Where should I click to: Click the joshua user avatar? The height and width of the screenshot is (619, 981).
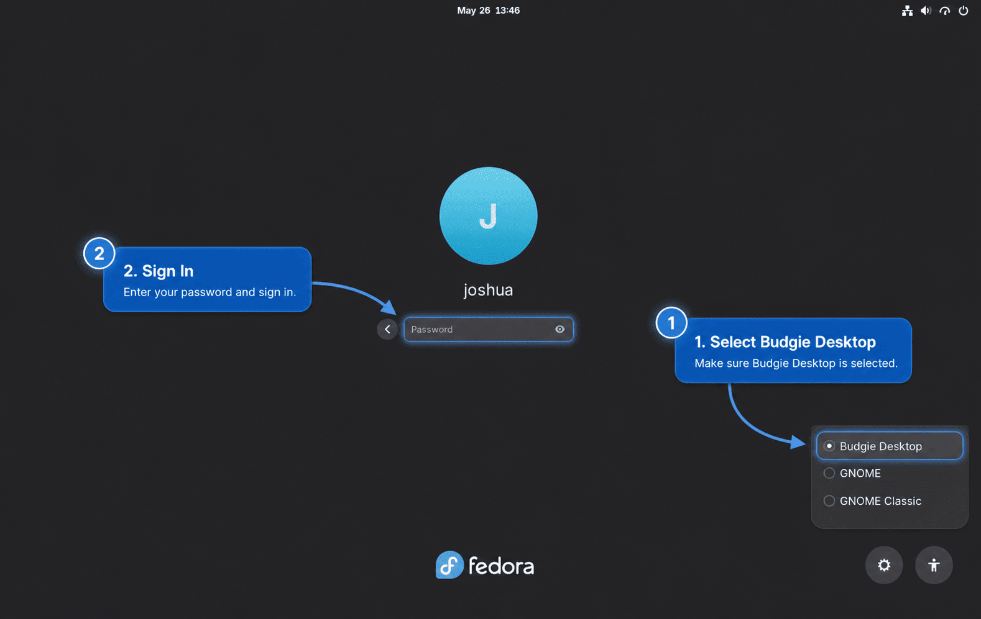pyautogui.click(x=488, y=215)
